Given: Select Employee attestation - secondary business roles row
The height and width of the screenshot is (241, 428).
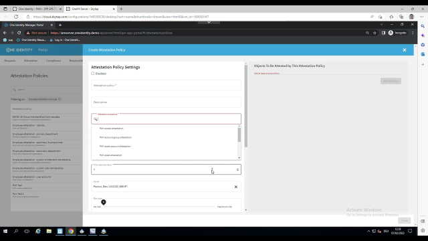Looking at the screenshot, I should (47, 143).
